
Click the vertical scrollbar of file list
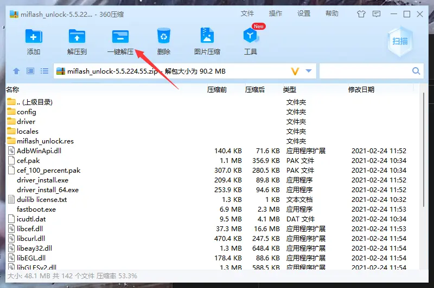424,162
